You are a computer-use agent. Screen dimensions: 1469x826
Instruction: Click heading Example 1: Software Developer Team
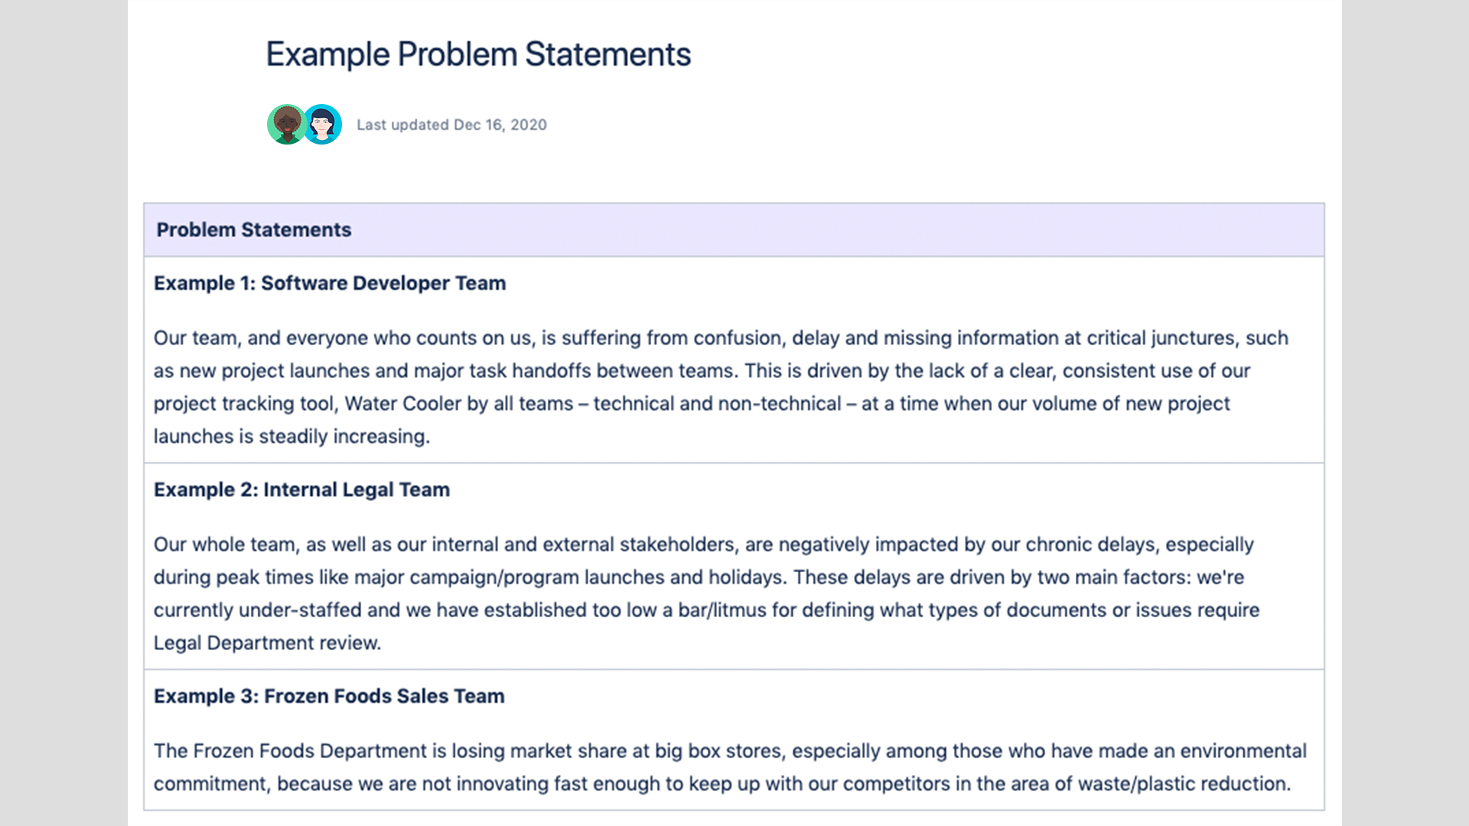330,283
